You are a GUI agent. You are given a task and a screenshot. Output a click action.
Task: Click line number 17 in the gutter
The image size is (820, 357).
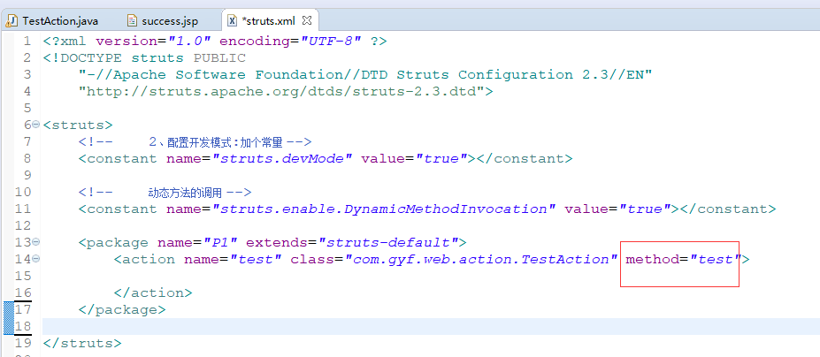click(x=23, y=309)
